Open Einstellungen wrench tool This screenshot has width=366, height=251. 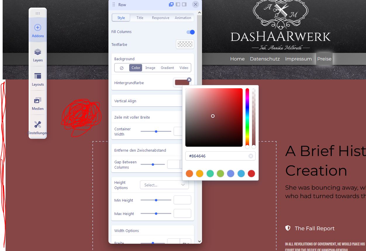[x=38, y=128]
